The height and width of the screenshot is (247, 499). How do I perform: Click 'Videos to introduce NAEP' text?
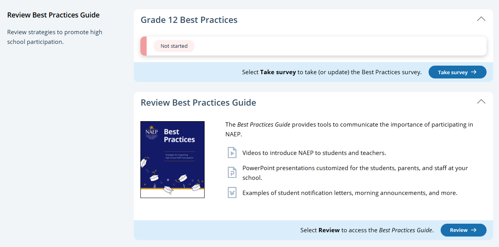pos(314,153)
